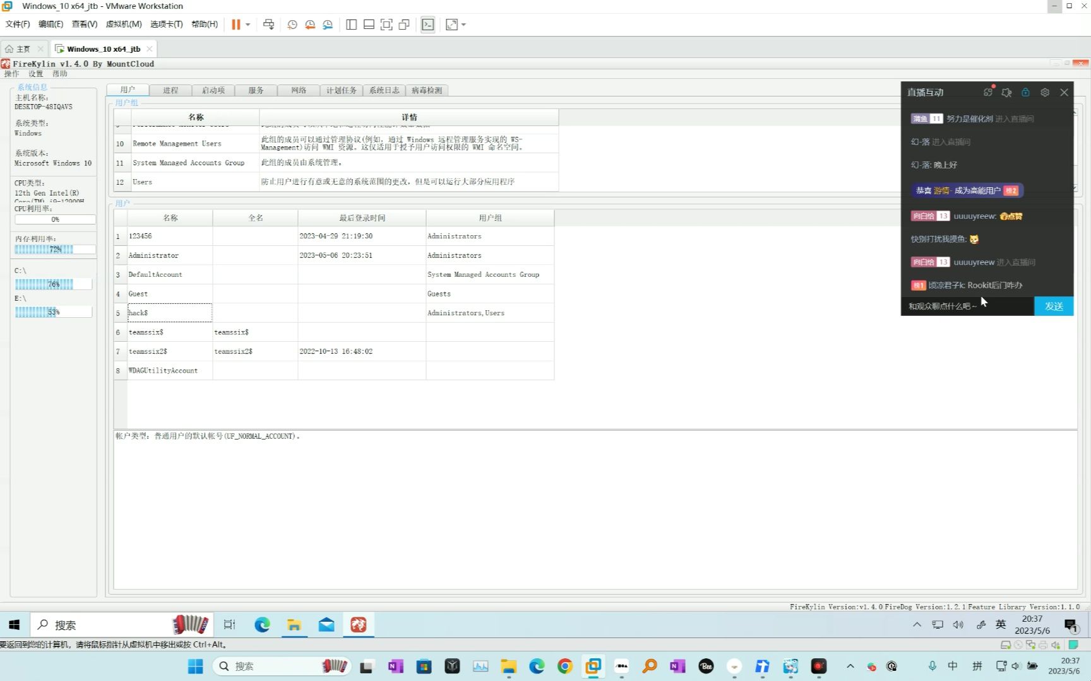Open the 文件(F) menu

[18, 24]
